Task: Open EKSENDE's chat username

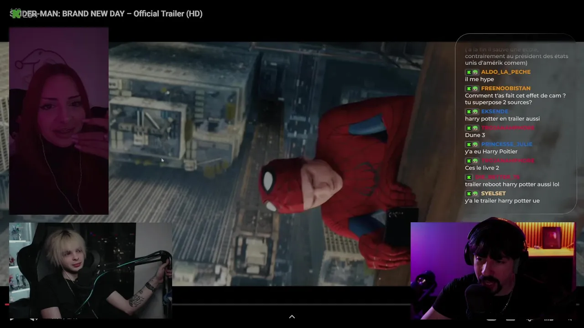Action: [495, 112]
